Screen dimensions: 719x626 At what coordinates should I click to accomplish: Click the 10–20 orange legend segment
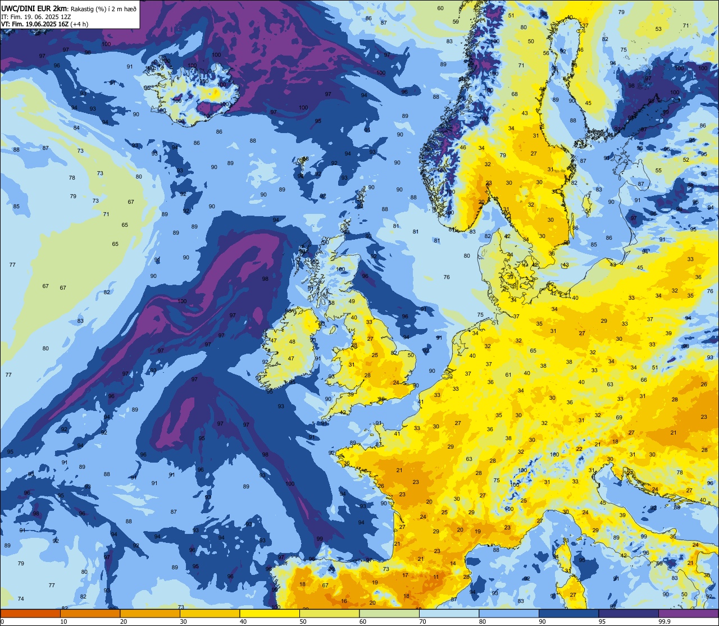point(90,614)
